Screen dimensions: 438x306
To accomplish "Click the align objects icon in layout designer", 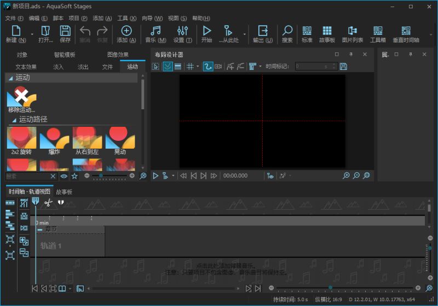I will click(x=252, y=66).
